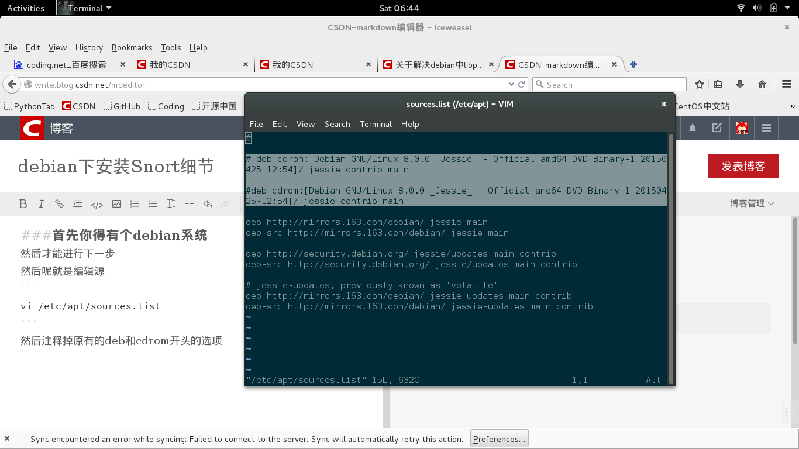The width and height of the screenshot is (799, 449).
Task: Undo last edit in markdown editor
Action: 207,203
